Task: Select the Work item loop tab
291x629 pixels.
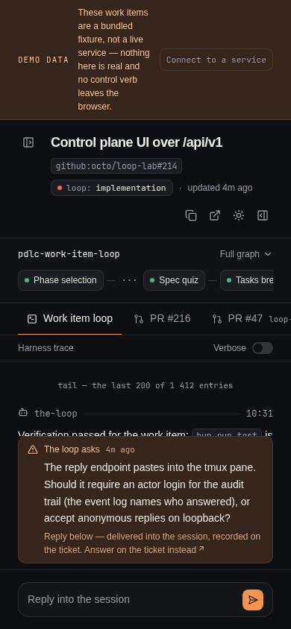Action: tap(70, 319)
